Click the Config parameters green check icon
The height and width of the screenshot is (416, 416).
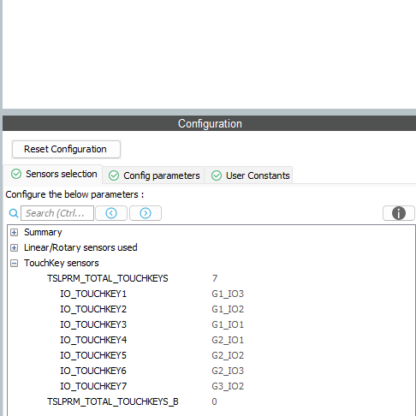[114, 175]
